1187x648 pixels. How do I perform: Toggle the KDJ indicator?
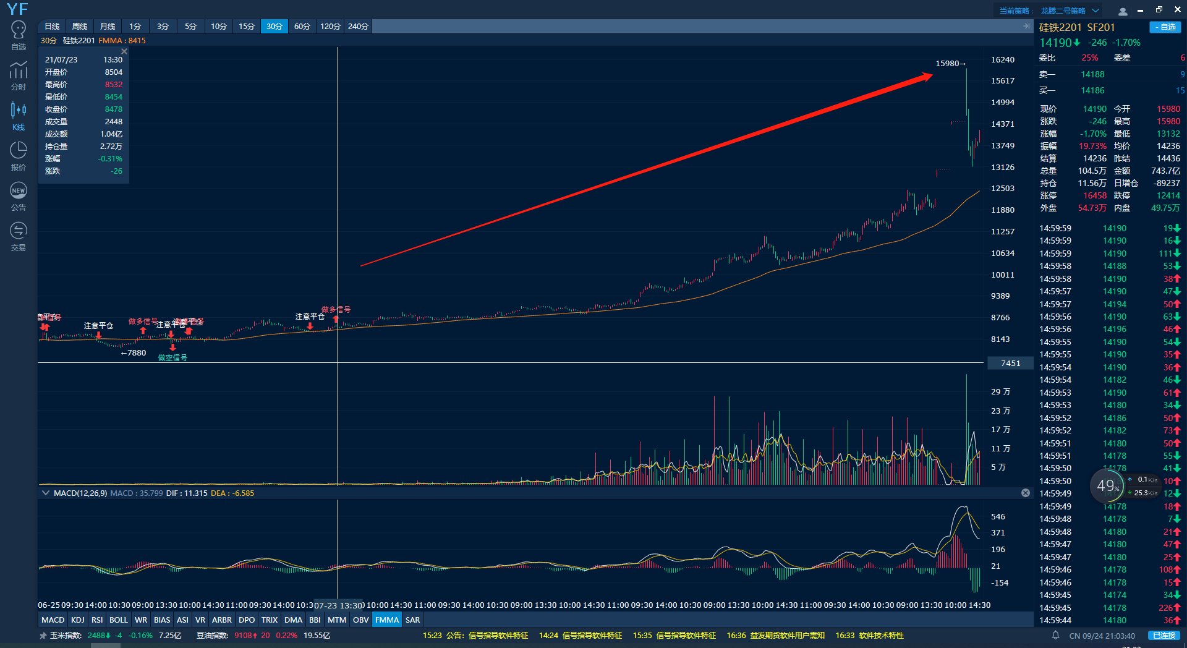click(78, 620)
